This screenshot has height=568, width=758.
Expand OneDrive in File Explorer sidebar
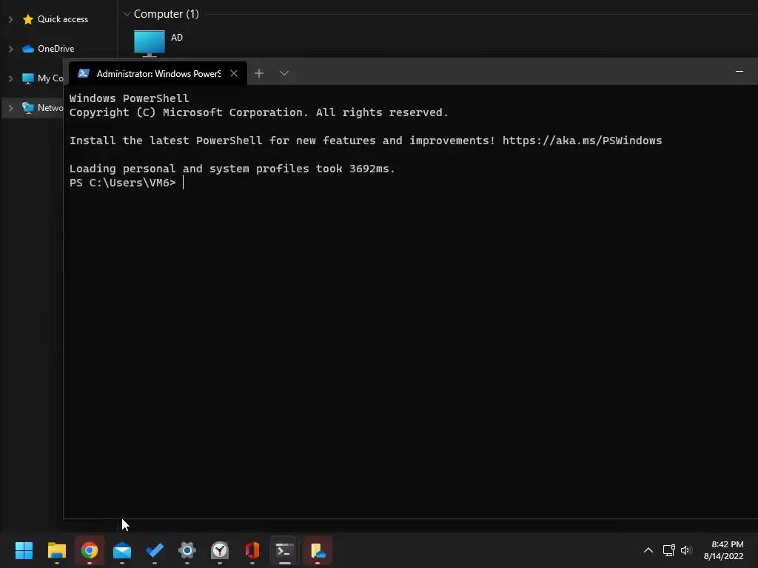[10, 49]
